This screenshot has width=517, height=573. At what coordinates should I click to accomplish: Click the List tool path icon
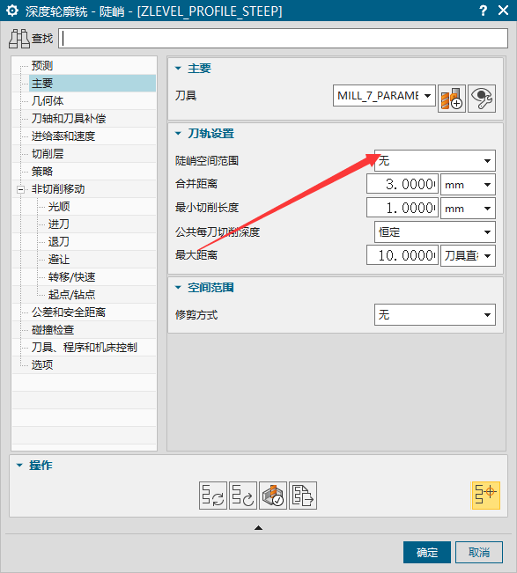[x=303, y=496]
